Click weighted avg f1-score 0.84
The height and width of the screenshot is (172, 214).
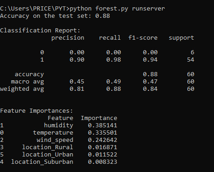(x=150, y=89)
